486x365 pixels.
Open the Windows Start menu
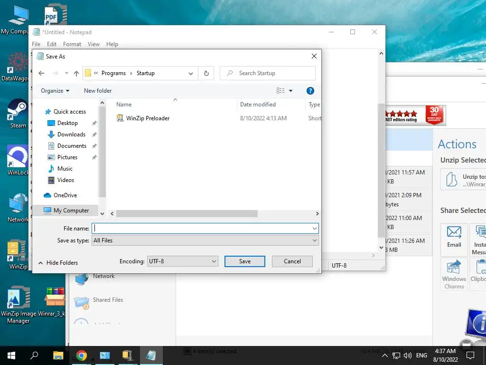(x=11, y=355)
